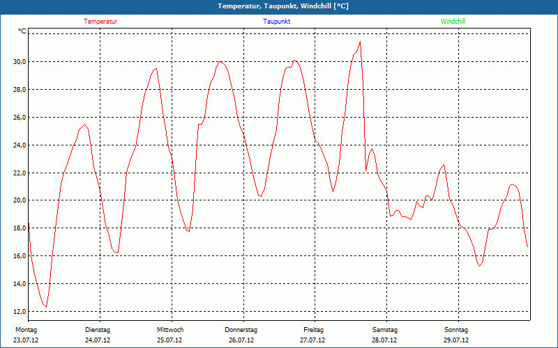Click the 12,0 y-axis value
Image resolution: width=558 pixels, height=348 pixels.
pyautogui.click(x=20, y=311)
